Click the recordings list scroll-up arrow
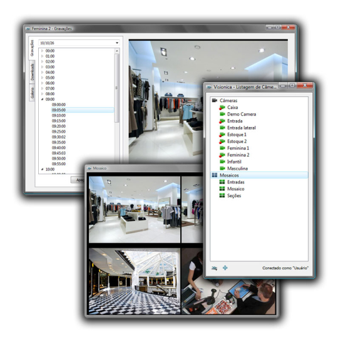The image size is (338, 340). coord(117,51)
